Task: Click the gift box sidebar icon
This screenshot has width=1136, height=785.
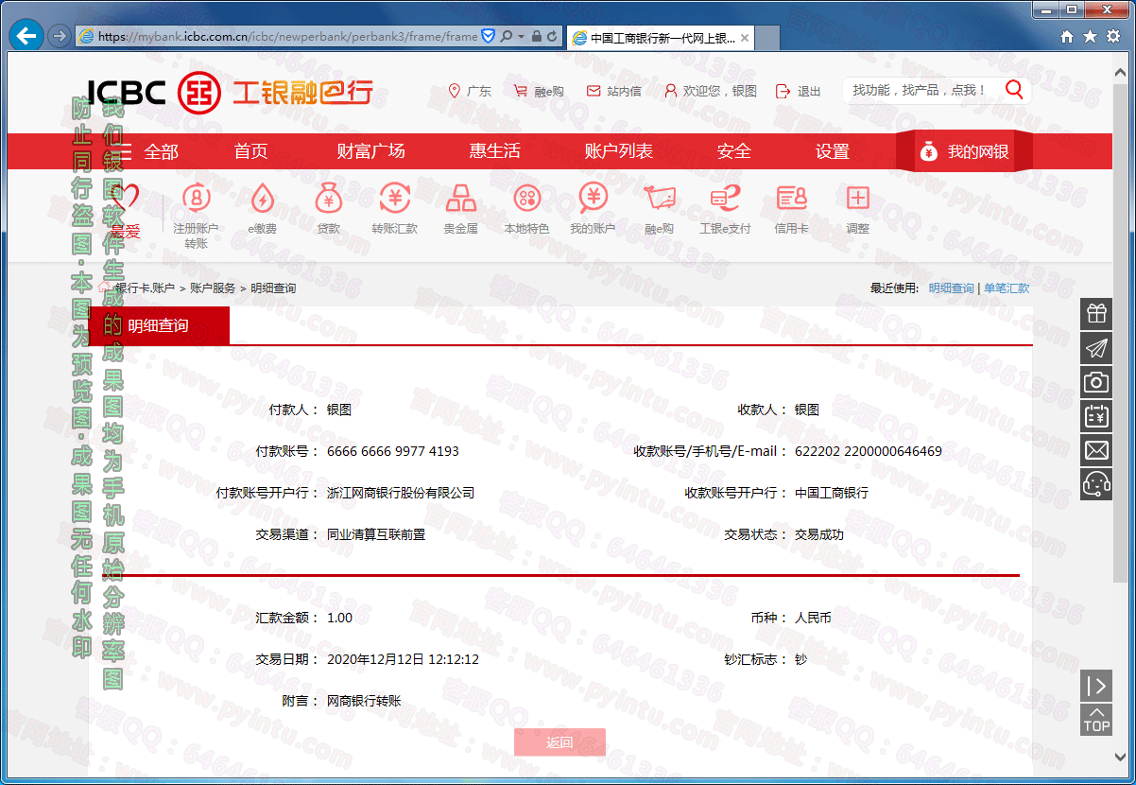Action: [1096, 313]
